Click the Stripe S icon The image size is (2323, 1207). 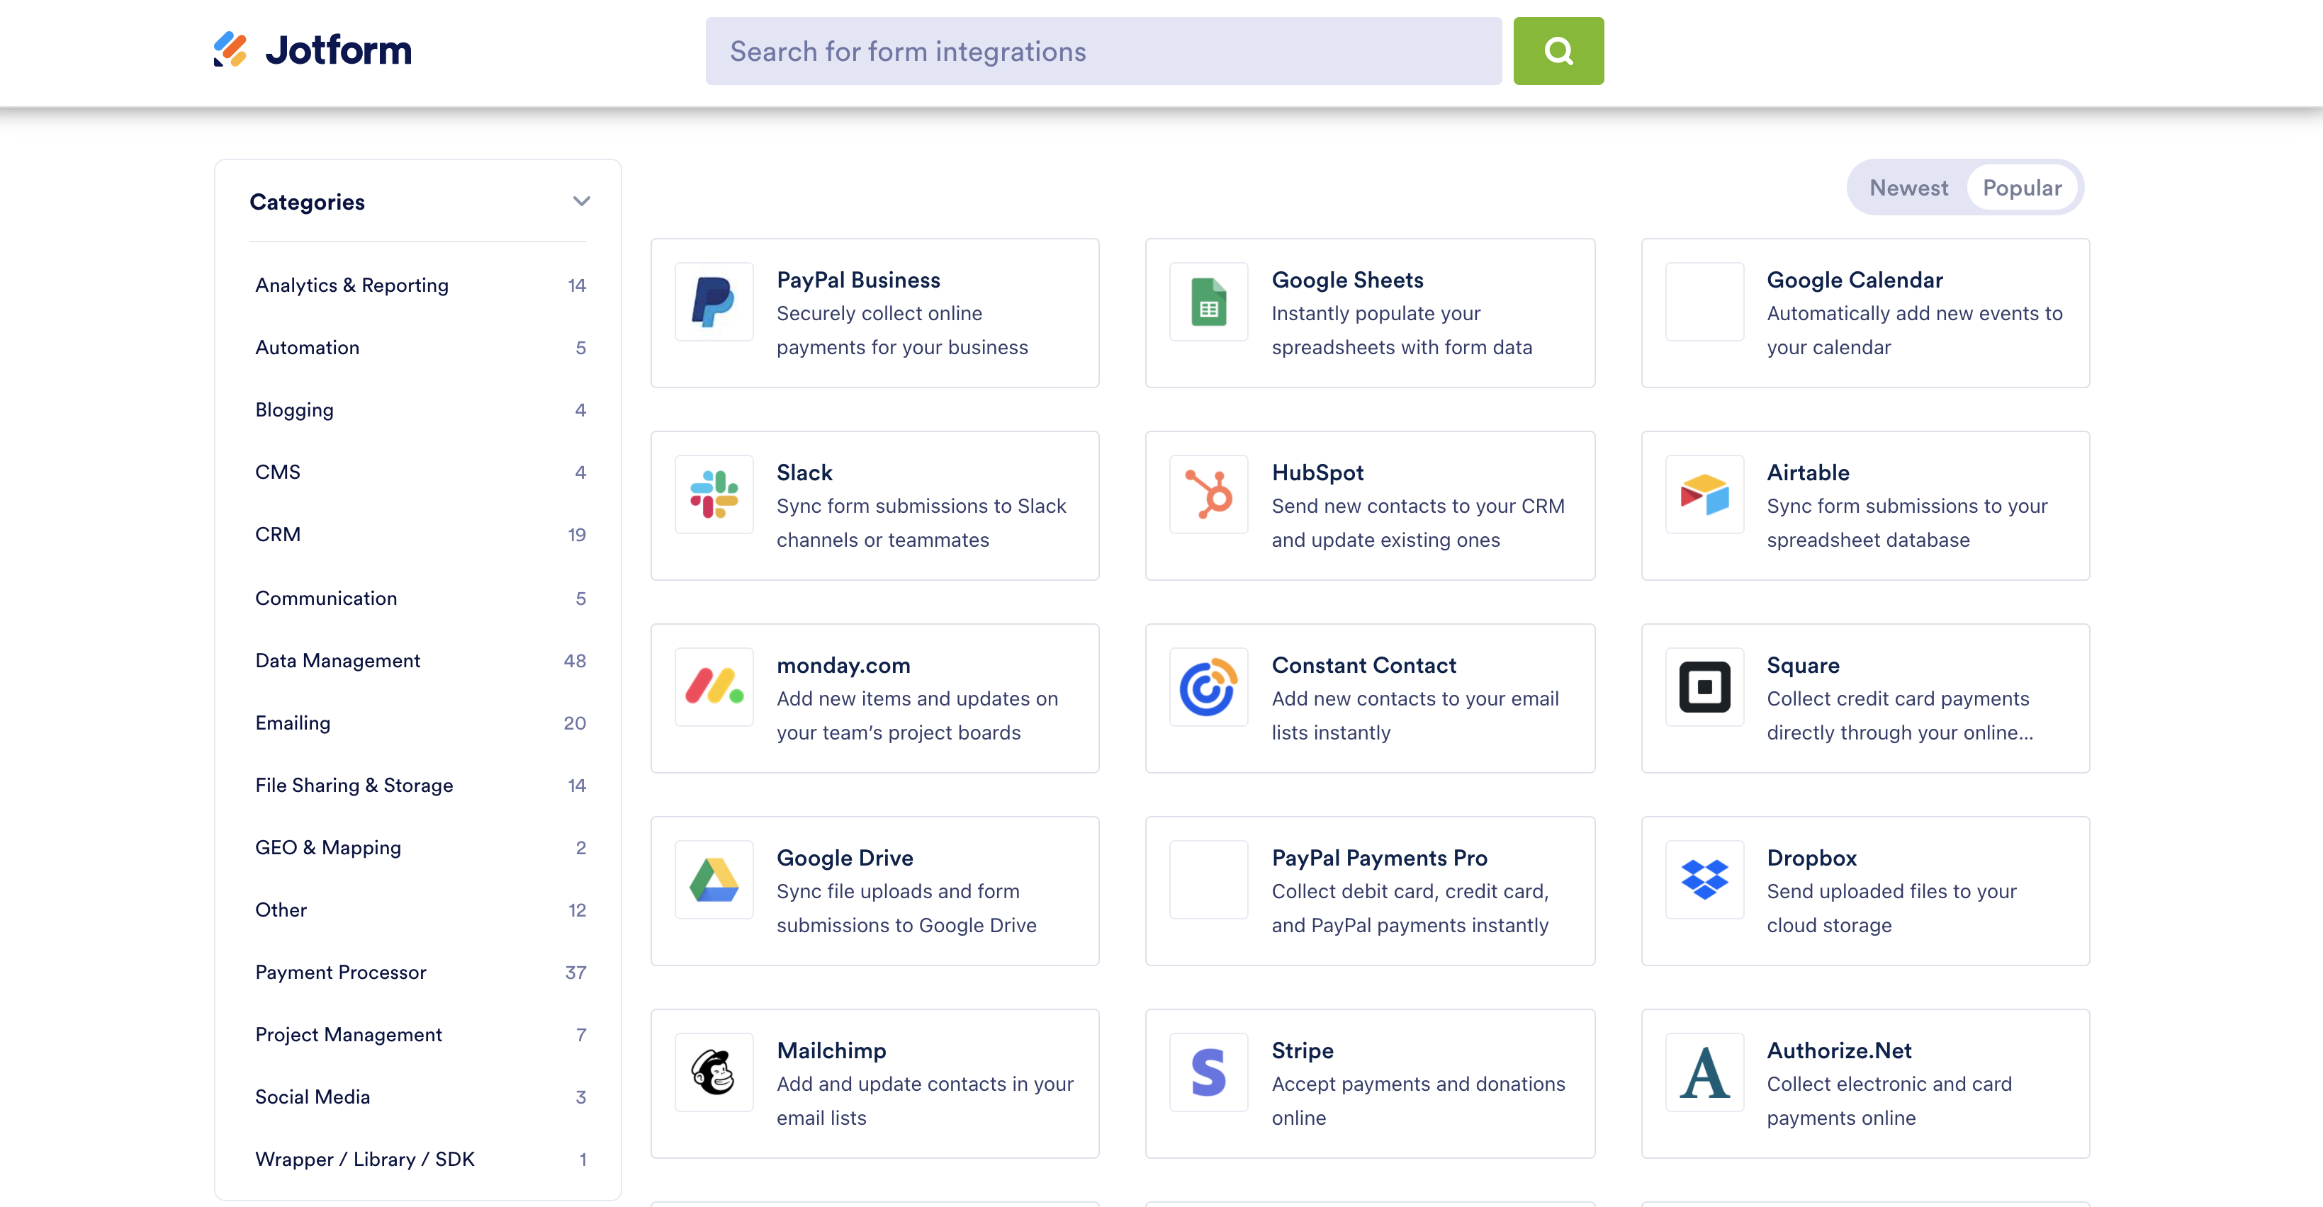pyautogui.click(x=1208, y=1072)
